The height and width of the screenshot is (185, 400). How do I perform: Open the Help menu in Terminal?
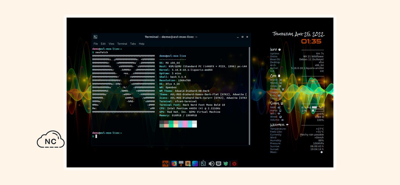pos(141,44)
